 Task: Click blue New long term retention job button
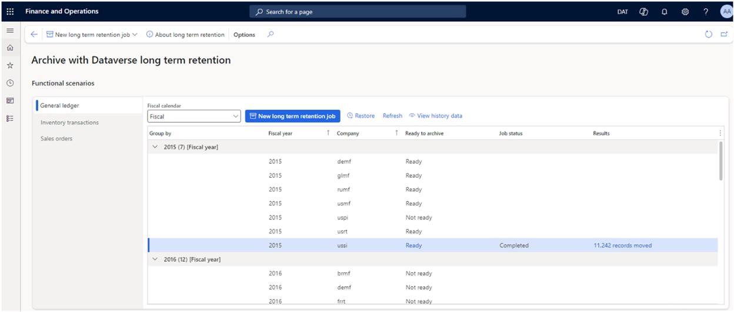click(x=292, y=116)
